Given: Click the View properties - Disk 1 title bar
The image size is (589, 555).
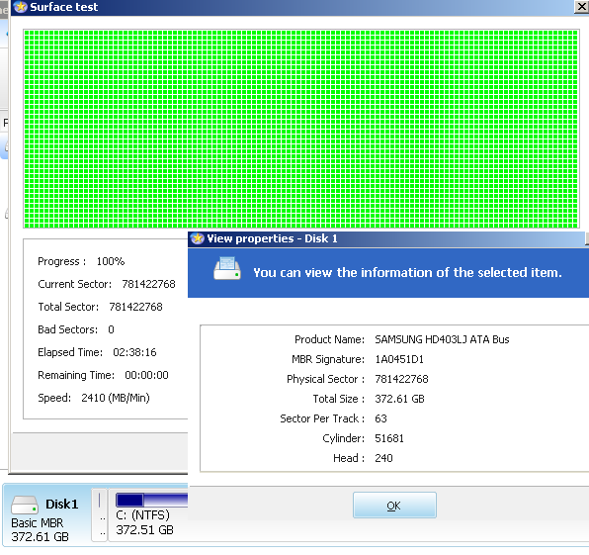Looking at the screenshot, I should [387, 238].
